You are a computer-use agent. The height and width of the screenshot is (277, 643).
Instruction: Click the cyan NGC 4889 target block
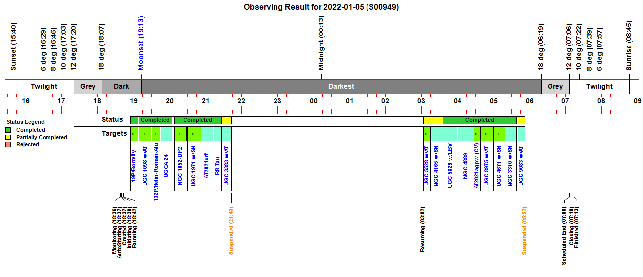point(465,134)
